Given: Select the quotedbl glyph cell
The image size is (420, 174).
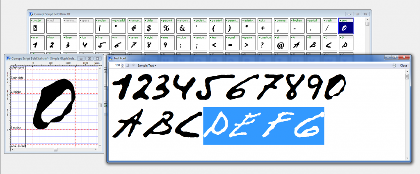Looking at the screenshot, I should click(119, 26).
